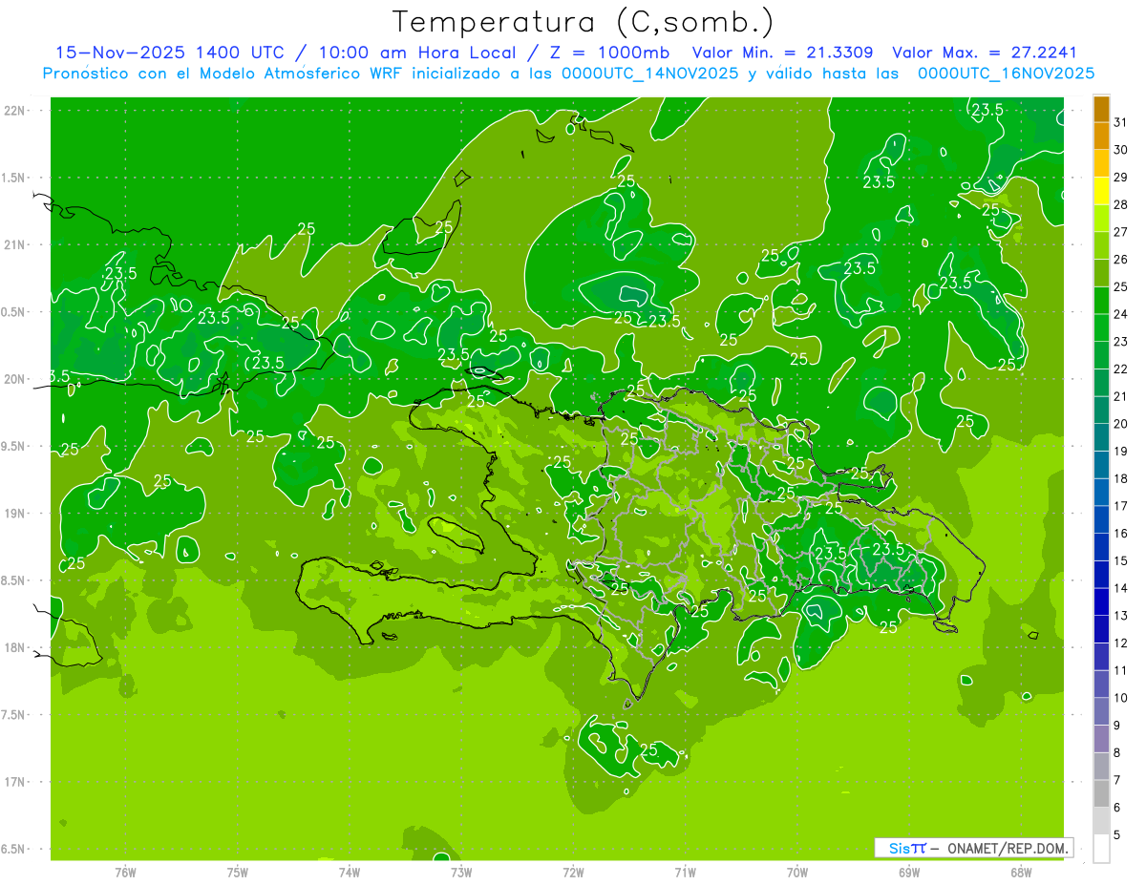Click the 'Temperatura (C,somb.)' chart title

tap(583, 23)
